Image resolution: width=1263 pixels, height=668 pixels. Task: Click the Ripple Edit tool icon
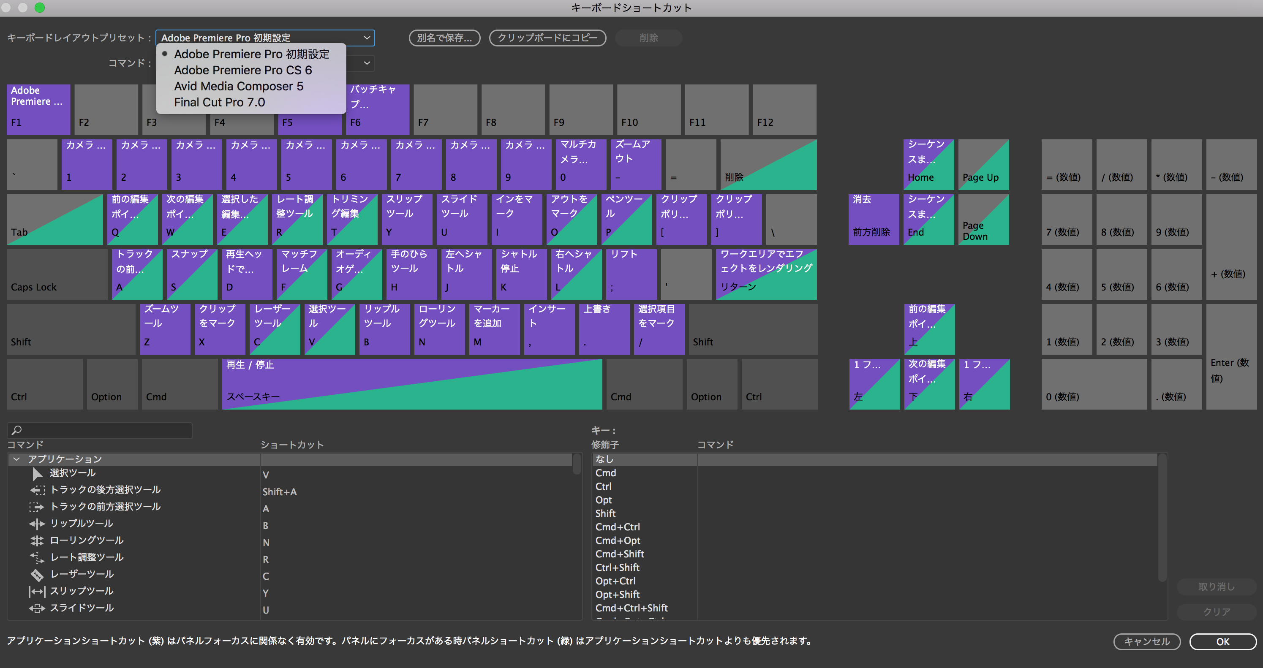click(x=37, y=524)
